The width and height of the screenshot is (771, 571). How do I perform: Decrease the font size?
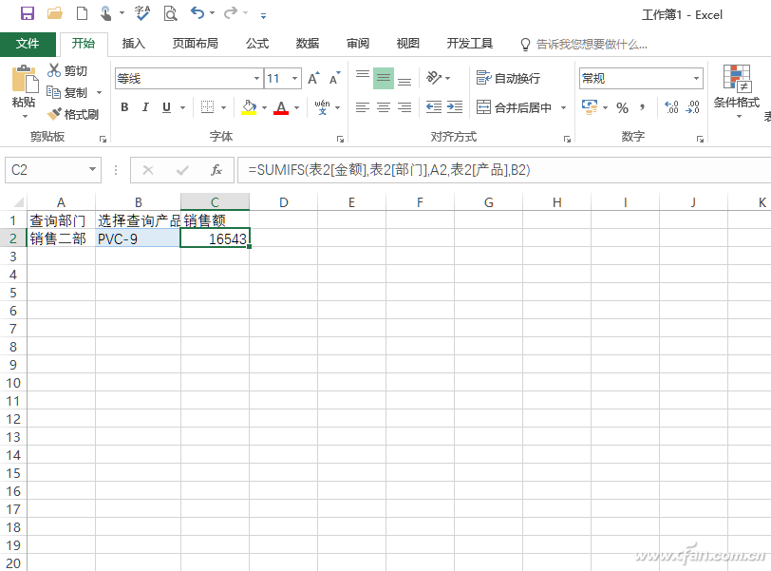(335, 78)
